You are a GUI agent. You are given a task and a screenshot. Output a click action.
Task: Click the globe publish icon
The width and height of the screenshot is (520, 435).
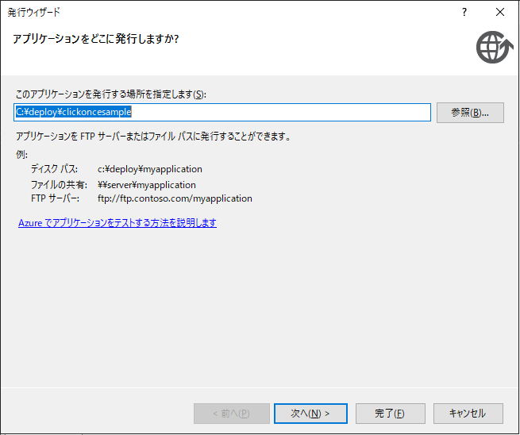[x=495, y=47]
